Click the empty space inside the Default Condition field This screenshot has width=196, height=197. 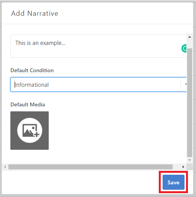click(114, 84)
